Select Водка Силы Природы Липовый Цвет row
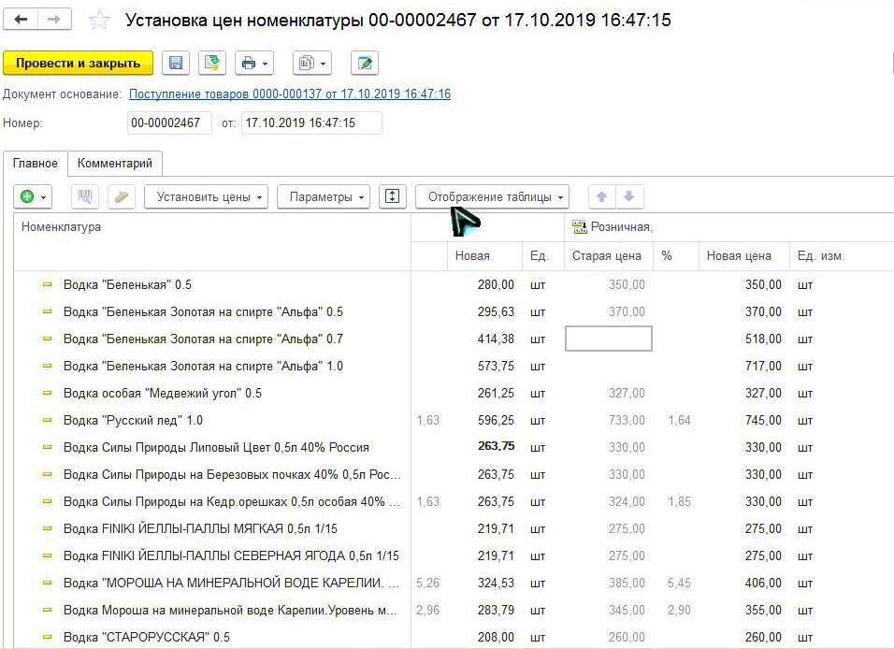Screen dimensions: 894x649 (216, 448)
